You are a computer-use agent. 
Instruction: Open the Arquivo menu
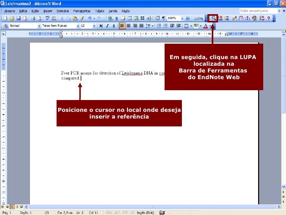pyautogui.click(x=10, y=11)
